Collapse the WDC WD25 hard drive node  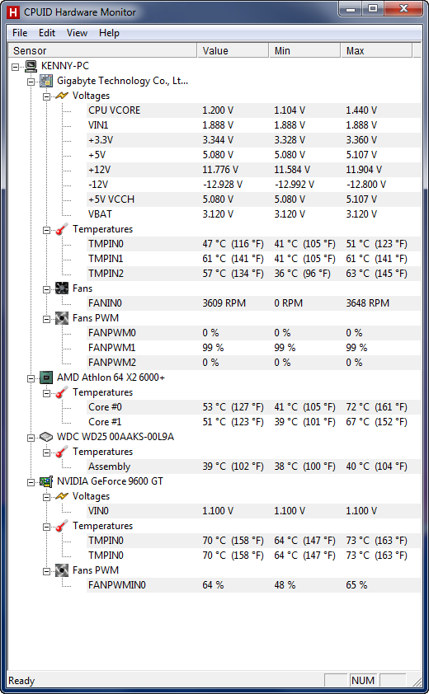pos(31,438)
